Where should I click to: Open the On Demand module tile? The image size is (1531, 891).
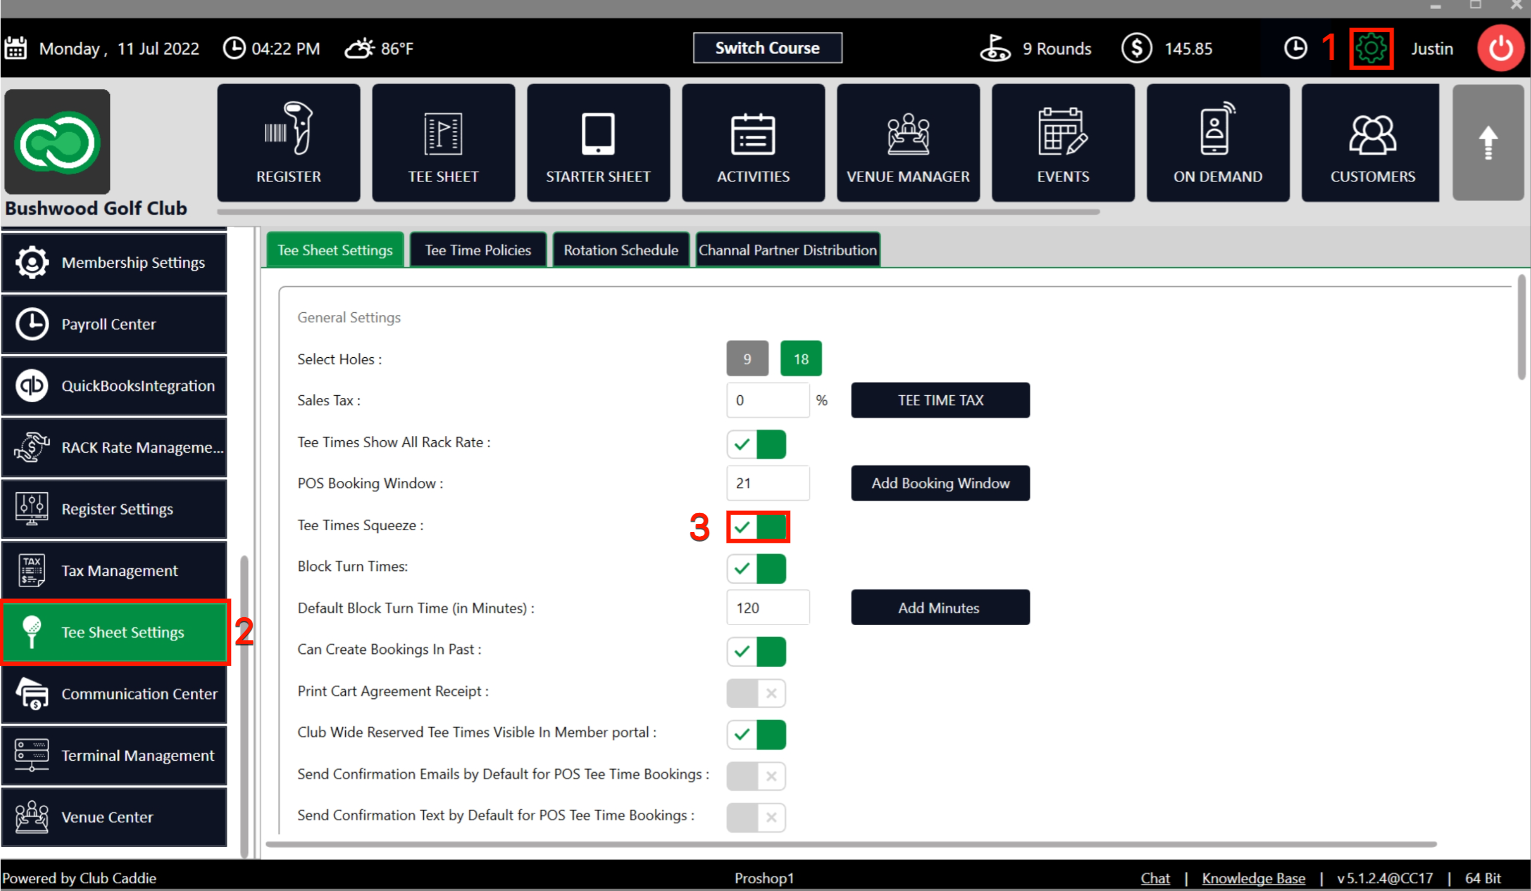point(1218,143)
